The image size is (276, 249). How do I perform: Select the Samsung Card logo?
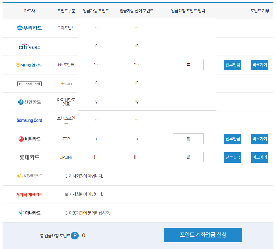[29, 120]
